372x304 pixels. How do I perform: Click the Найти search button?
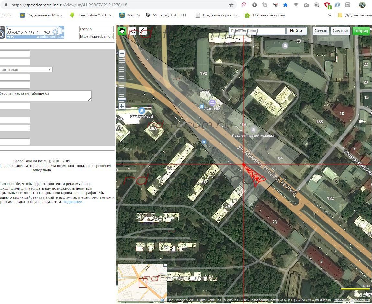tap(296, 31)
